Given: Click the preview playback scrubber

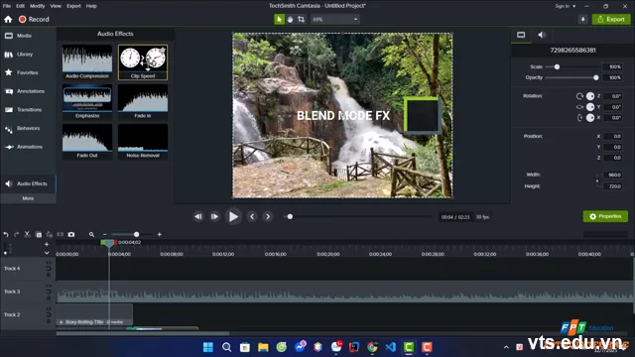Looking at the screenshot, I should point(290,216).
